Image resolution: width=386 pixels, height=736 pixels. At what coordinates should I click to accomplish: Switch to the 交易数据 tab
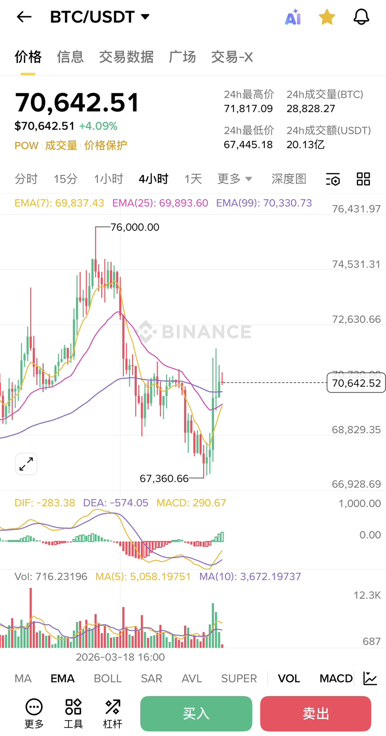coord(126,57)
